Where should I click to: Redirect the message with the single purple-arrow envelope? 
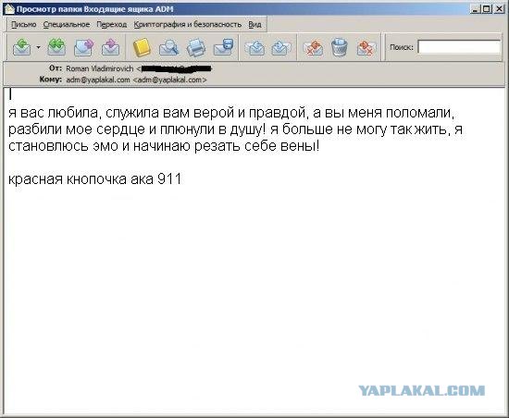(x=111, y=47)
